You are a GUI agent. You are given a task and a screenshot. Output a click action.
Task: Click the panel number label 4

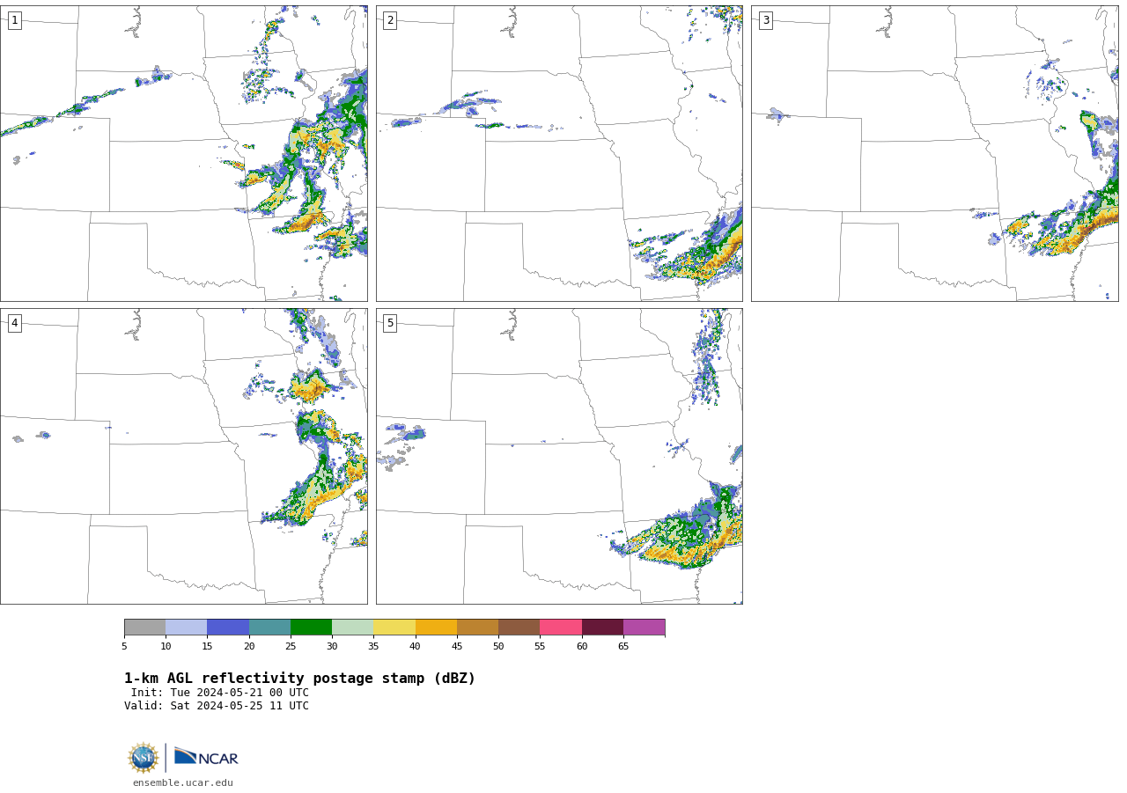pos(14,323)
